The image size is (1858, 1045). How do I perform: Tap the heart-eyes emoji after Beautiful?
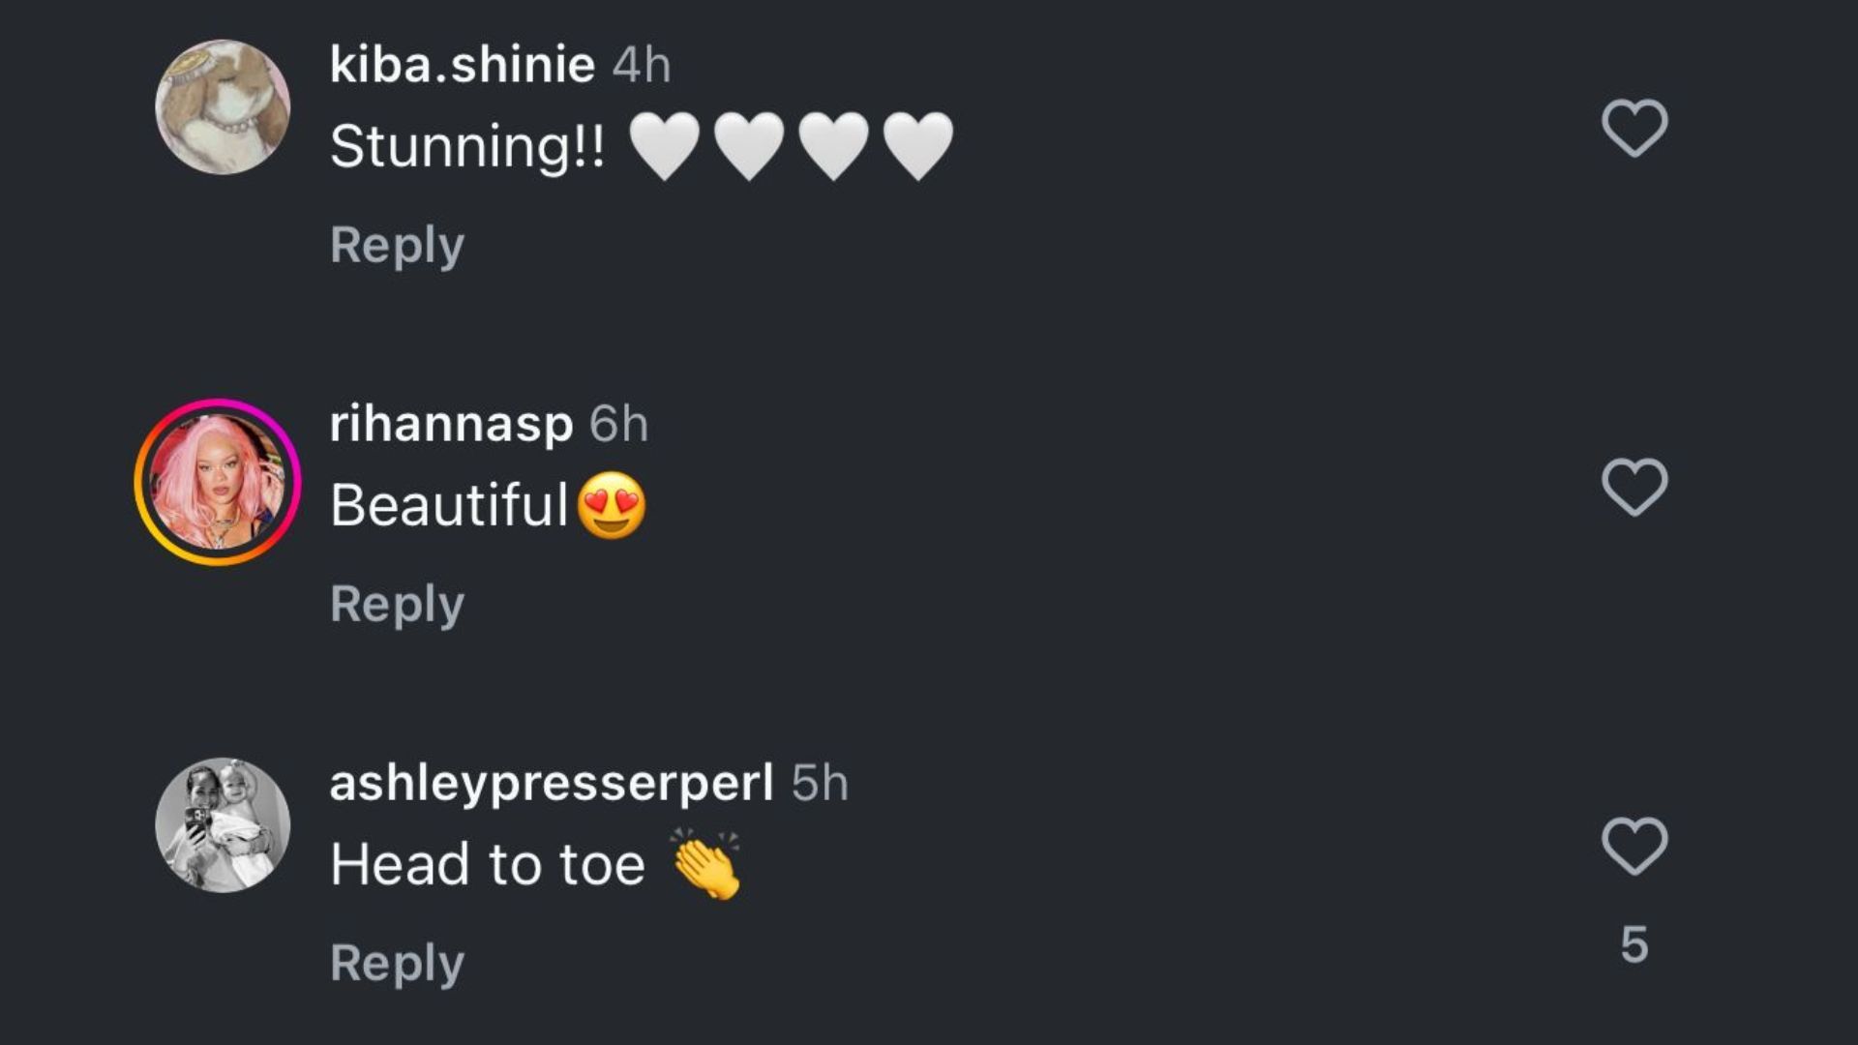click(x=612, y=505)
